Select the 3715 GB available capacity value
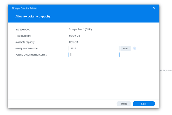The height and width of the screenshot is (115, 172). 73,42
